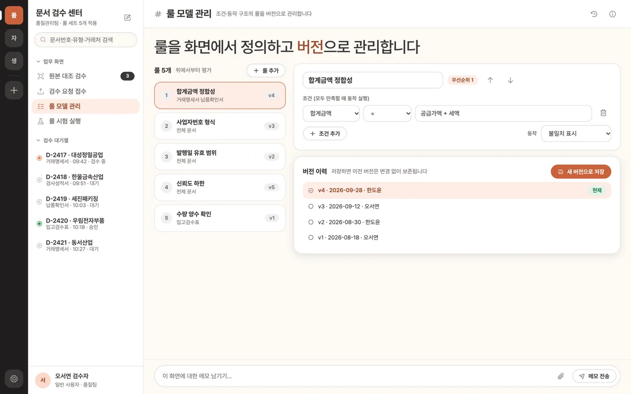631x394 pixels.
Task: Open the history clock icon in the header
Action: click(x=594, y=14)
